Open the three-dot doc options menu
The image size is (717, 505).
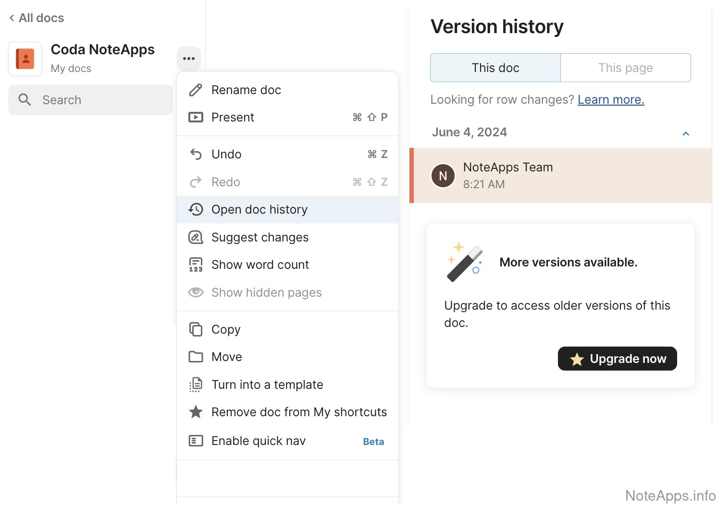[x=188, y=59]
